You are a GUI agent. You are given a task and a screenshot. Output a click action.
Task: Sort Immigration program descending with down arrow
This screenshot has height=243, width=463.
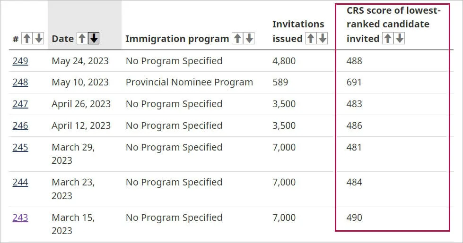[249, 39]
